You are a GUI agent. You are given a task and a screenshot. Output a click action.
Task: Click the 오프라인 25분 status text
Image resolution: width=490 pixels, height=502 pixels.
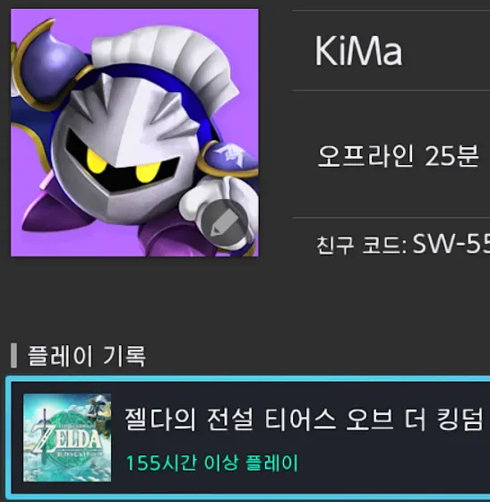398,156
